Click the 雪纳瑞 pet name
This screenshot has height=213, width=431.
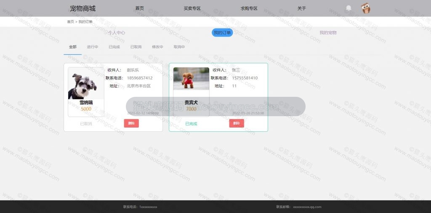(86, 103)
